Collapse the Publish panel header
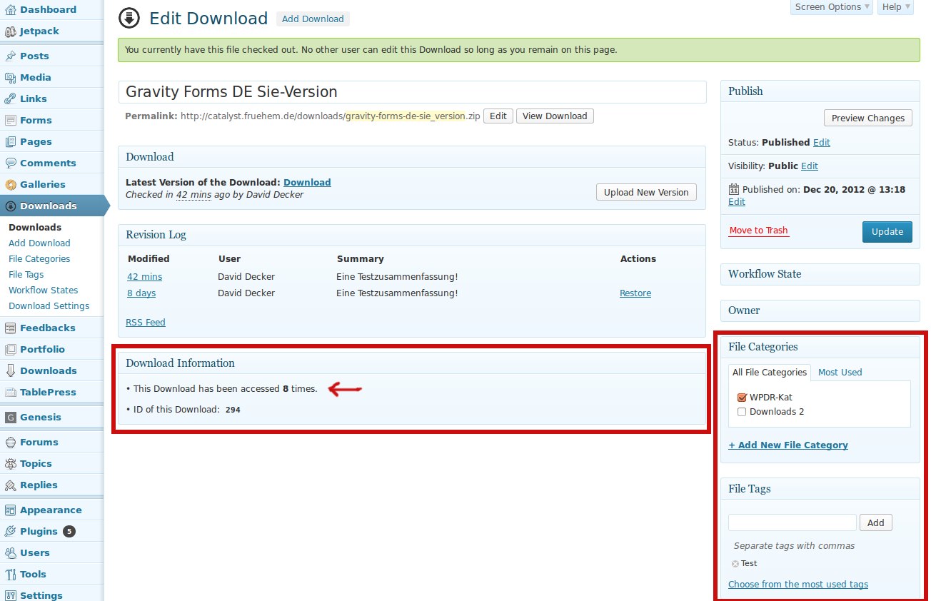 coord(820,91)
